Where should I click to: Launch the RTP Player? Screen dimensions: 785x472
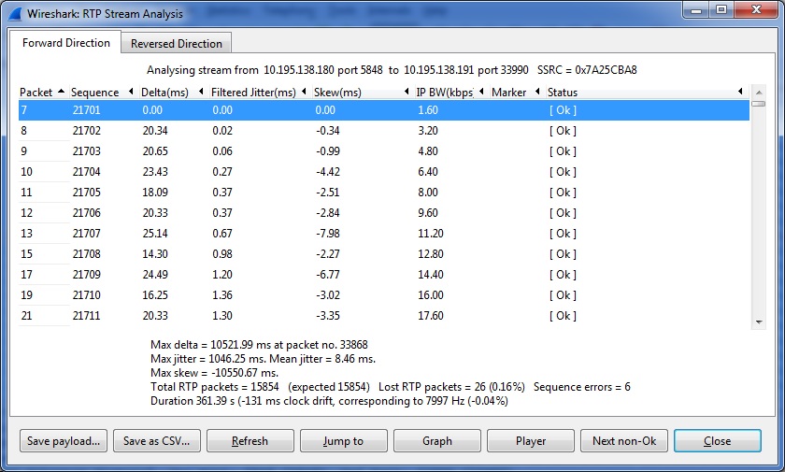pyautogui.click(x=530, y=441)
